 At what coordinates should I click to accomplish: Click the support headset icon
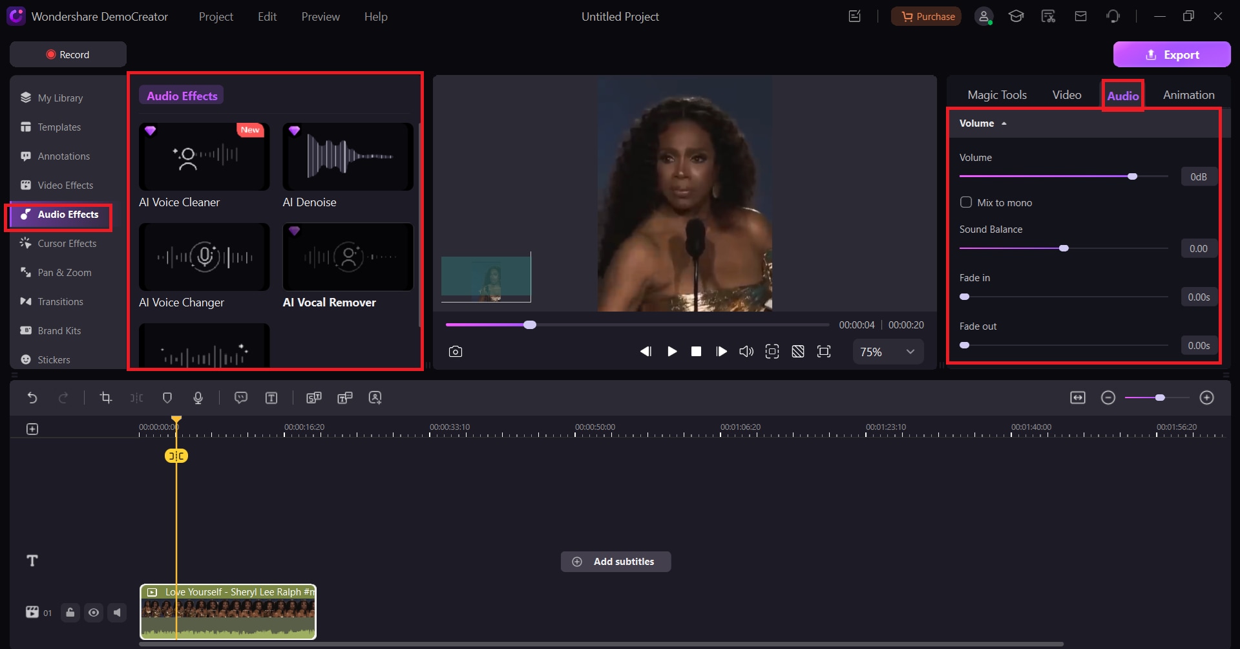[x=1113, y=17]
